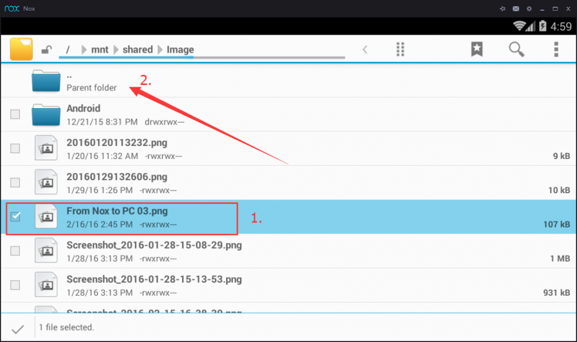Click the 10 kB size value
Image resolution: width=577 pixels, height=342 pixels.
560,190
